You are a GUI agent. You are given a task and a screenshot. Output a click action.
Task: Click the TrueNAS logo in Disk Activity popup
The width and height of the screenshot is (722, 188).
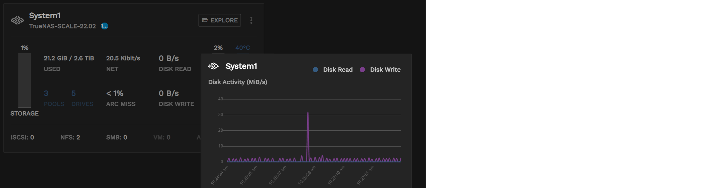click(x=213, y=66)
